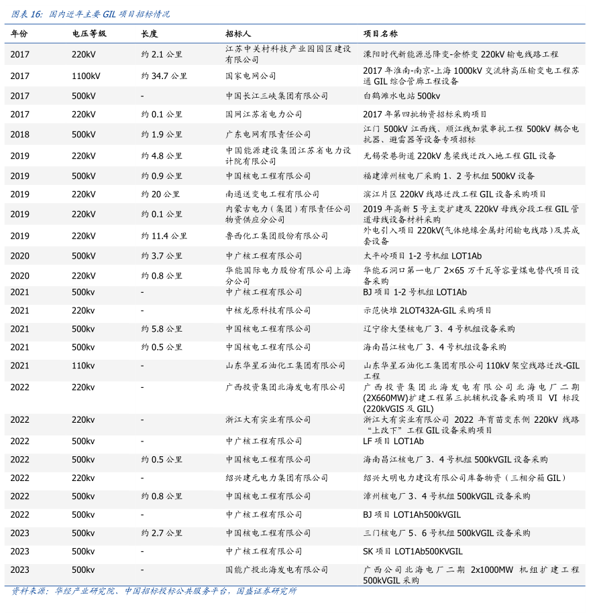Click 三门核电厂 5、6 号机组 project cell
This screenshot has height=613, width=597.
(446, 533)
